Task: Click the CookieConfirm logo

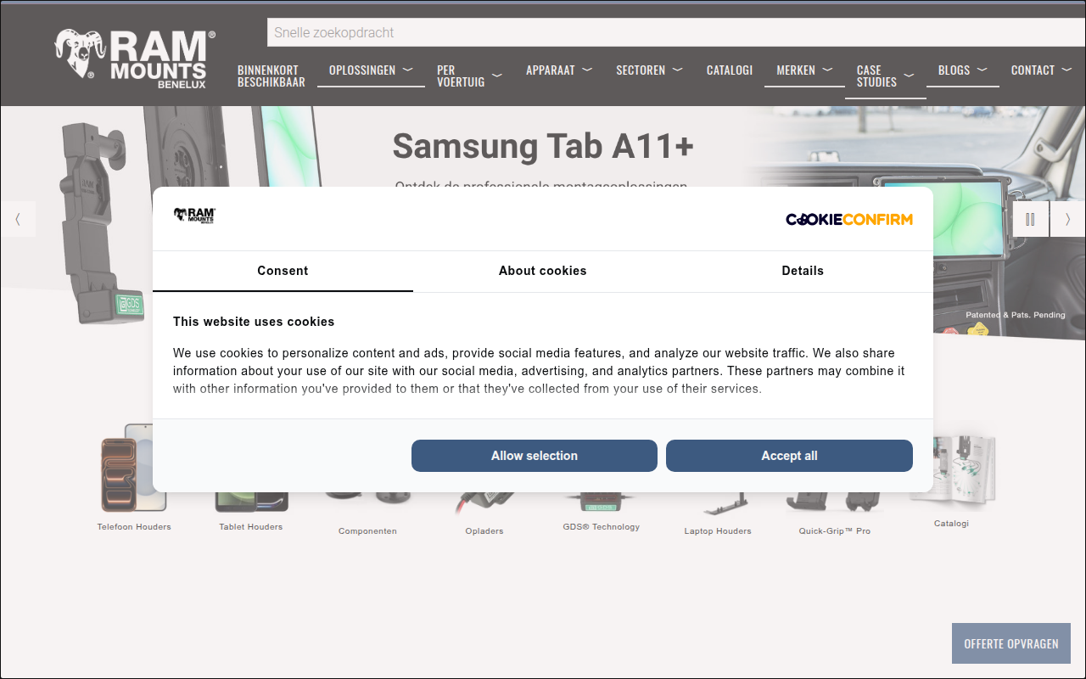Action: (x=848, y=219)
